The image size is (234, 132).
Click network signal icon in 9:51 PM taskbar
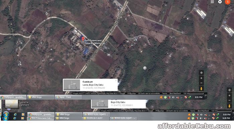182,97
